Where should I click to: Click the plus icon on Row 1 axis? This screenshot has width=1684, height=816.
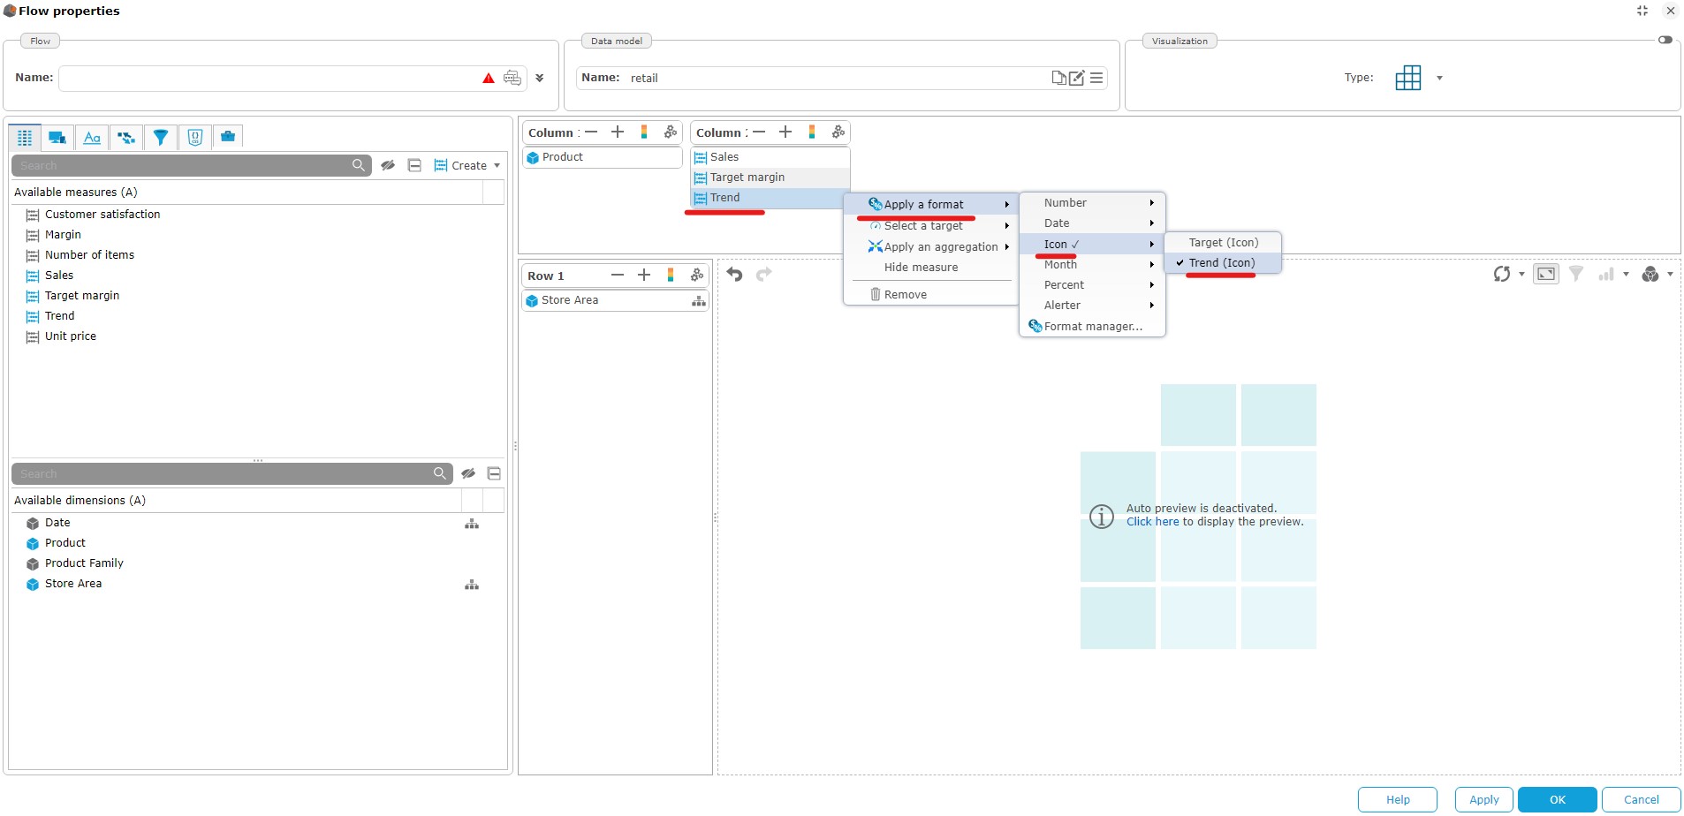coord(644,276)
